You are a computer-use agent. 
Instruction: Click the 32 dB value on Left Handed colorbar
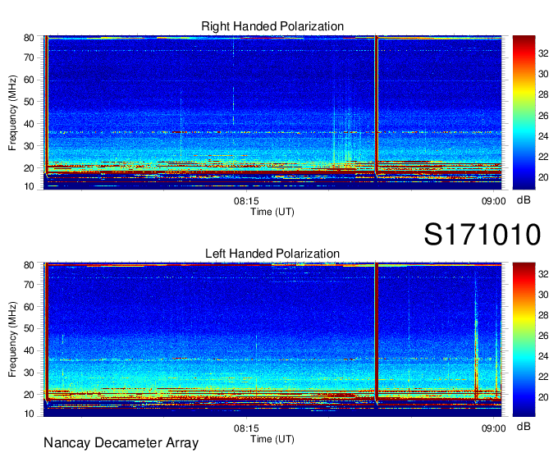click(x=543, y=274)
